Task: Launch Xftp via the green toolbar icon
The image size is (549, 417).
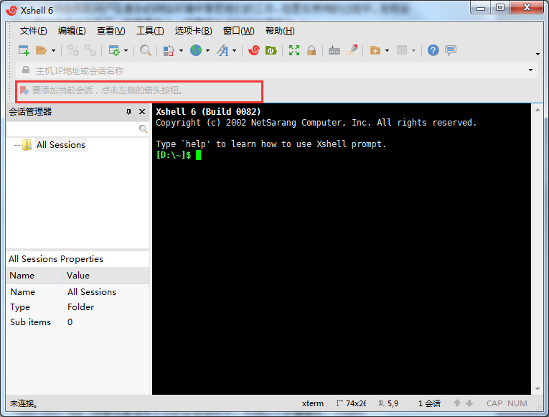Action: [271, 50]
